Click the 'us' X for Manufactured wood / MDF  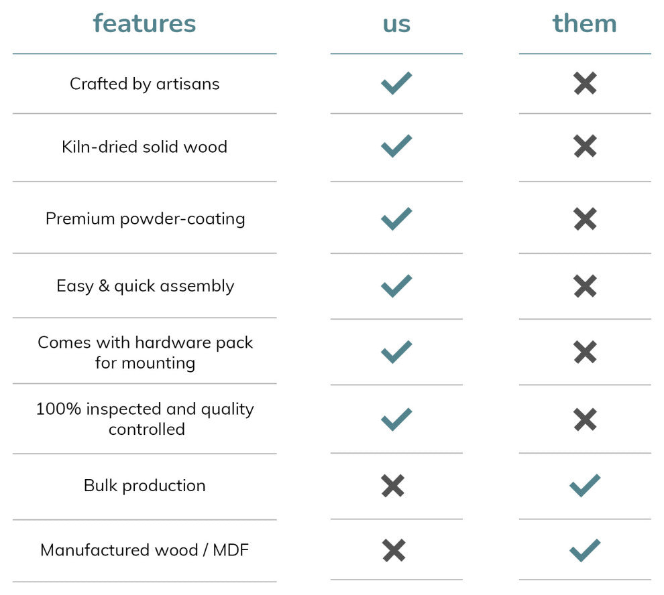[x=394, y=550]
